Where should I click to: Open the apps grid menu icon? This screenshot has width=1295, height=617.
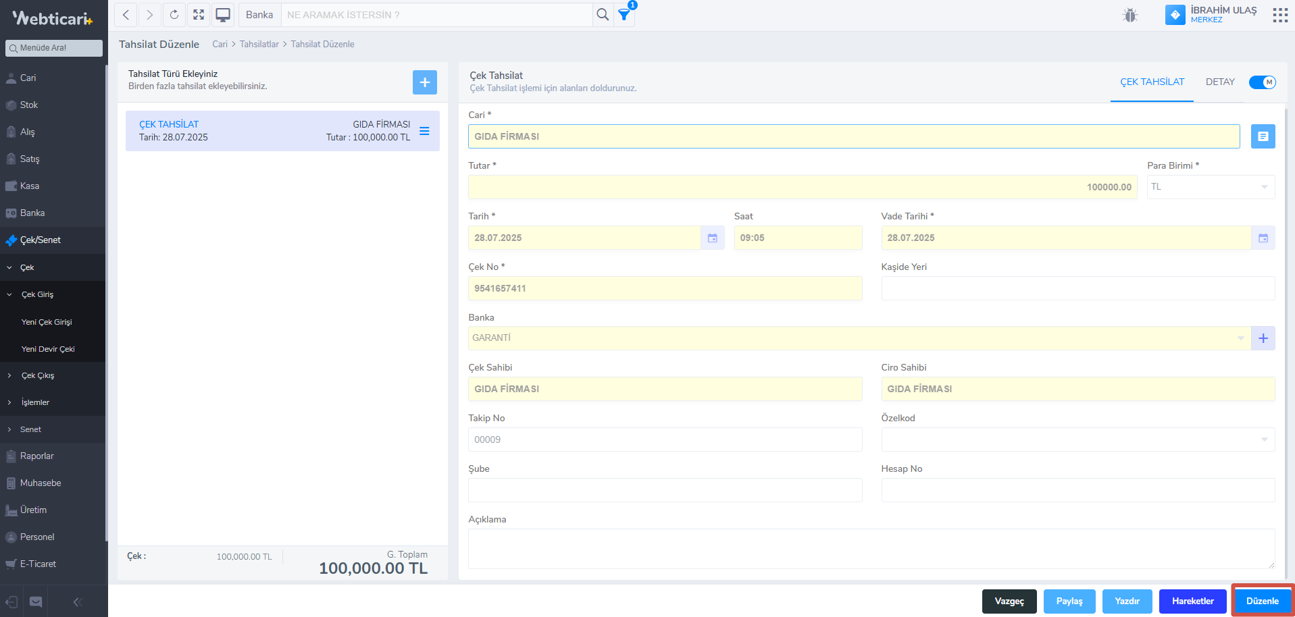(1279, 15)
